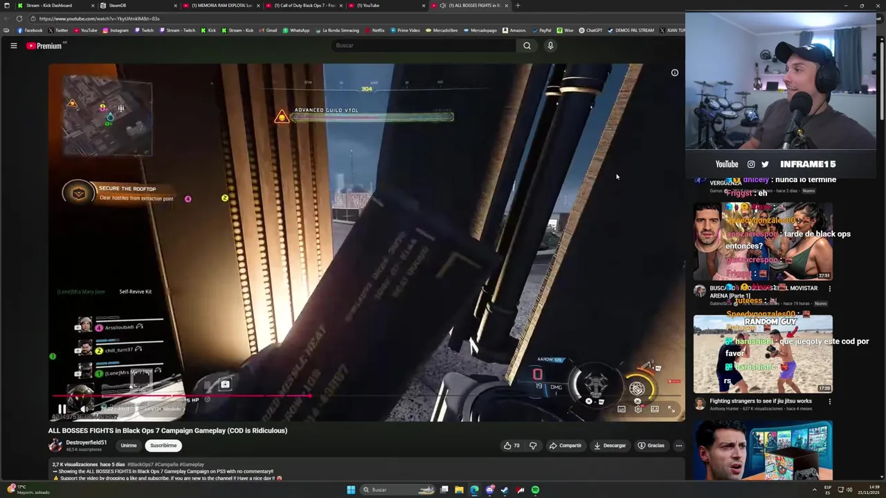Activate voice search microphone icon
The image size is (886, 498).
(550, 46)
